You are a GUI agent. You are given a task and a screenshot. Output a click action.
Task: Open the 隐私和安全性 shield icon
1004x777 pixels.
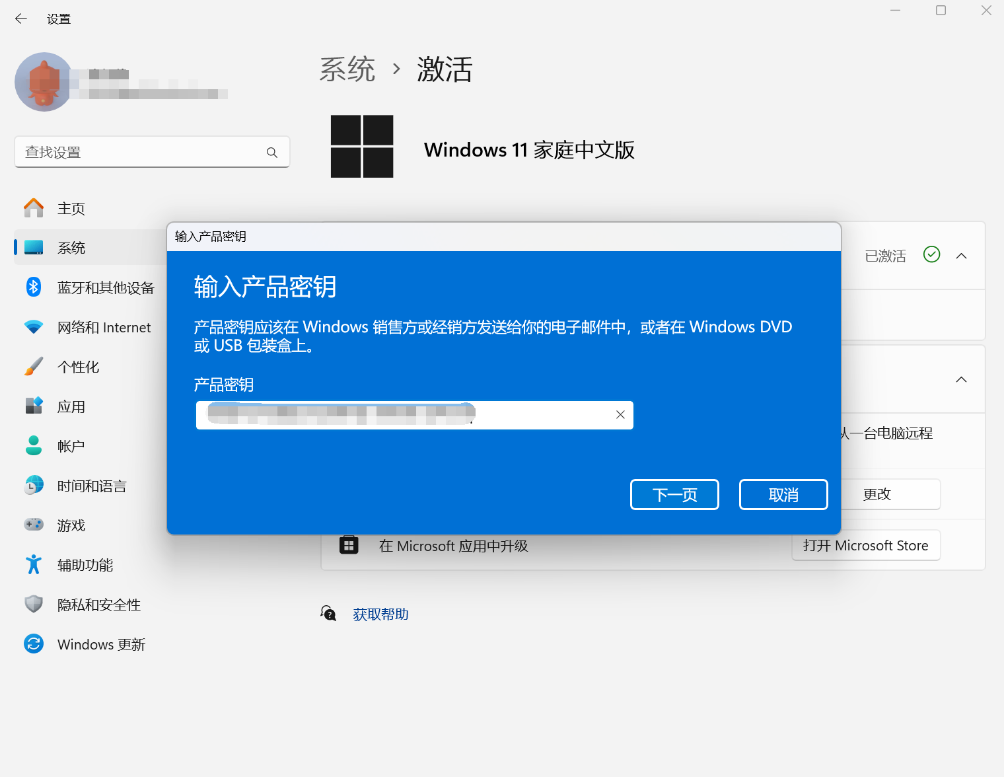tap(34, 605)
